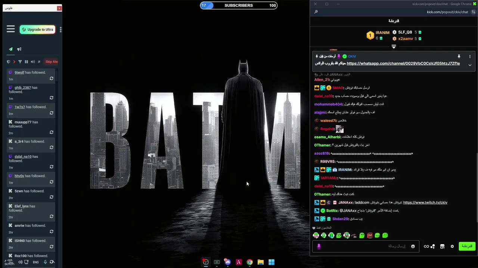Insert the first quick emote, green face on white

(316, 235)
